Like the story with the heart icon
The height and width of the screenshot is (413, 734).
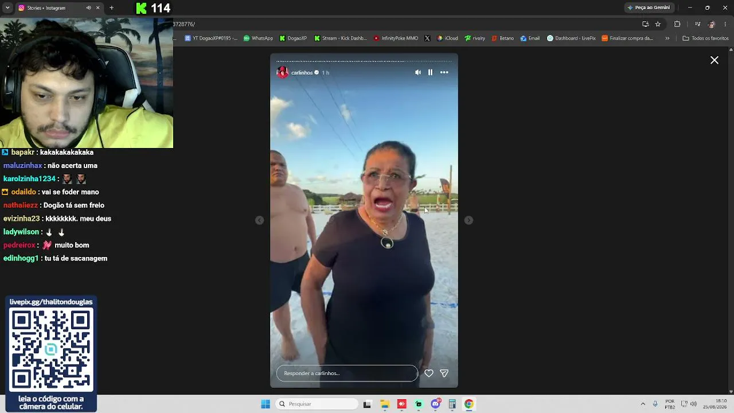(x=429, y=373)
